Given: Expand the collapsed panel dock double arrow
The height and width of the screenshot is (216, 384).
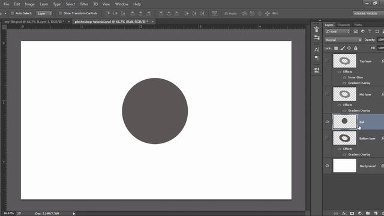Looking at the screenshot, I should 320,20.
